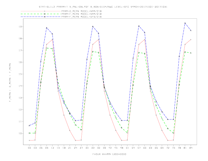Viewport: 208px width, 161px height.
Task: Click the red solid legend line sample
Action: (41, 11)
